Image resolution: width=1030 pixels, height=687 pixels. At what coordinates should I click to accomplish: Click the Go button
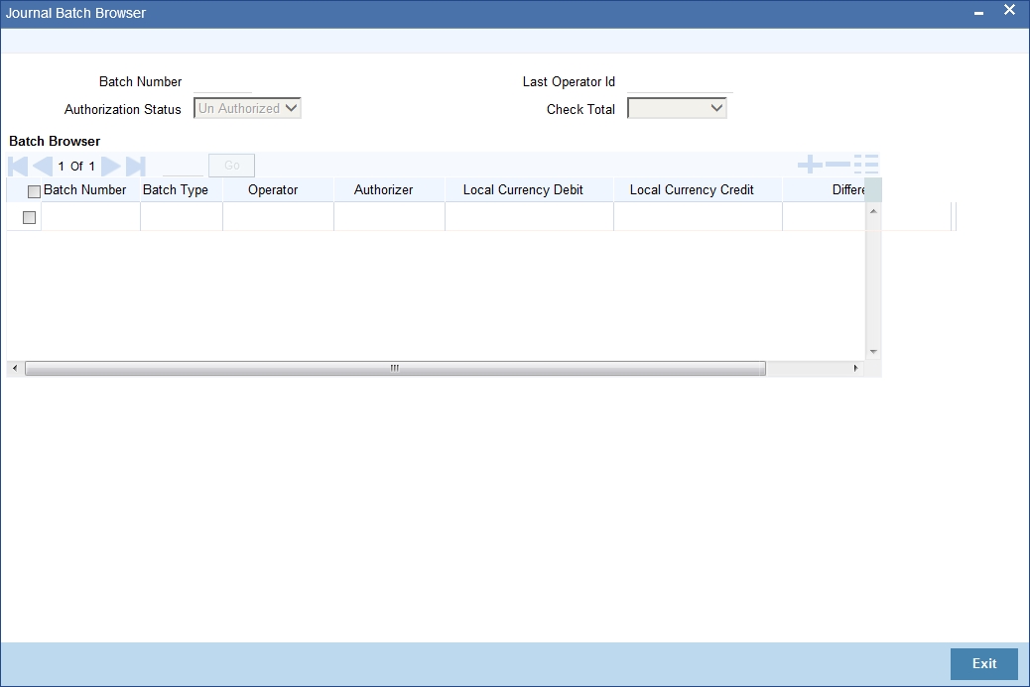[x=231, y=166]
